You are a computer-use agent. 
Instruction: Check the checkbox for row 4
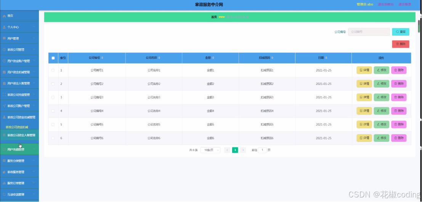[x=53, y=111]
